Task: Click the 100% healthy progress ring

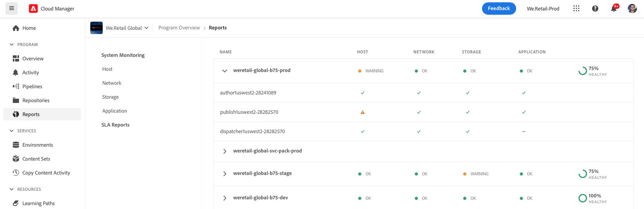Action: [582, 198]
